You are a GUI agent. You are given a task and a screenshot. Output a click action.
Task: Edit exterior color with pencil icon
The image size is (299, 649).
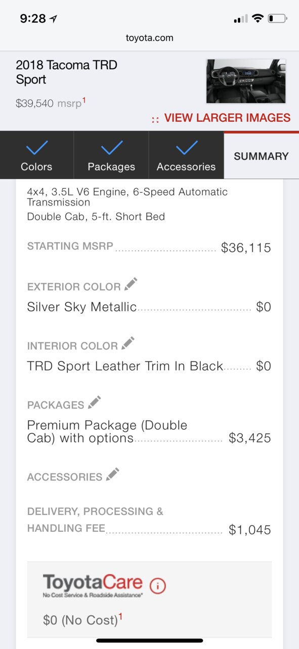[x=131, y=284]
